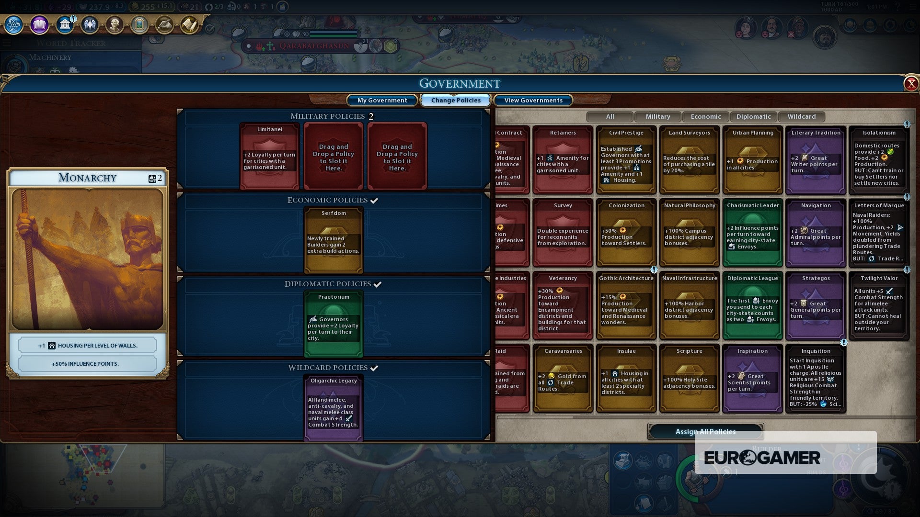Screen dimensions: 920x517
Task: Switch to My Government tab
Action: point(382,100)
